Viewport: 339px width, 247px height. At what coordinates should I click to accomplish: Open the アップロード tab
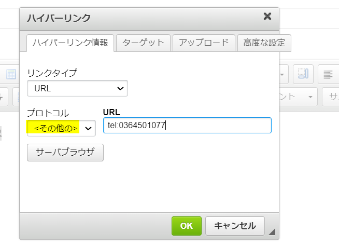[203, 43]
